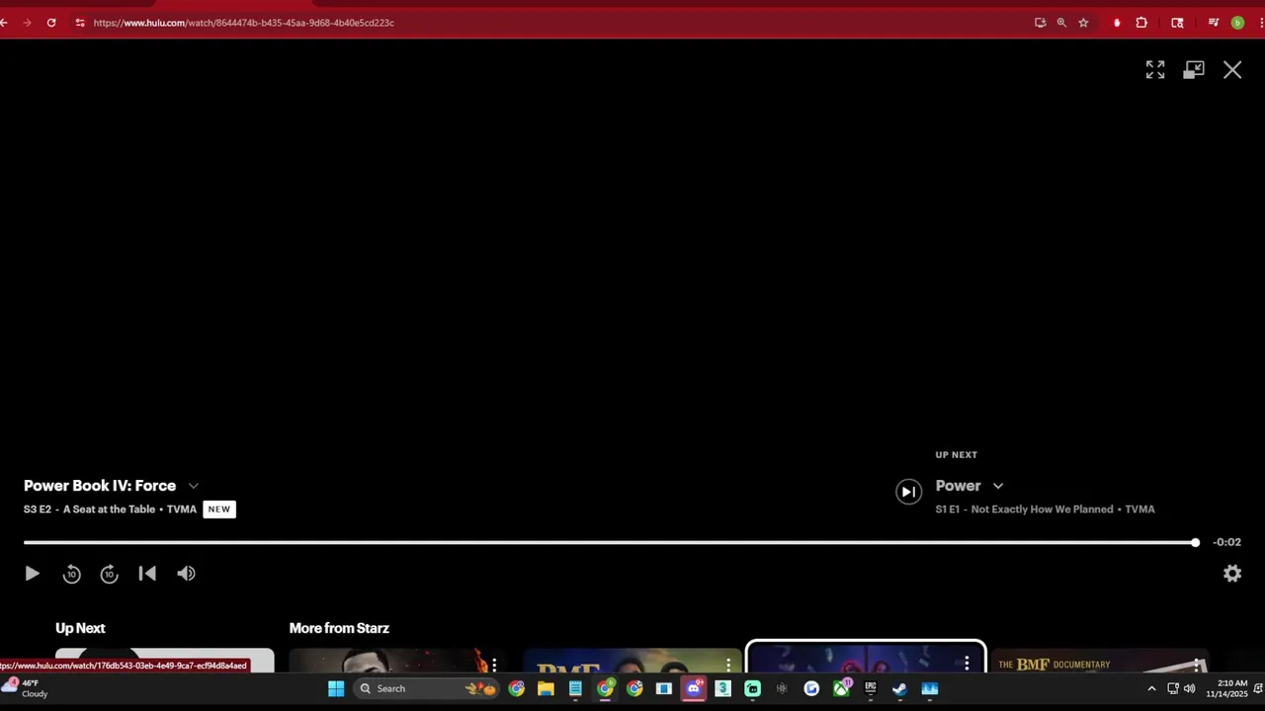The image size is (1265, 711).
Task: View site information icon beside URL
Action: [x=80, y=23]
